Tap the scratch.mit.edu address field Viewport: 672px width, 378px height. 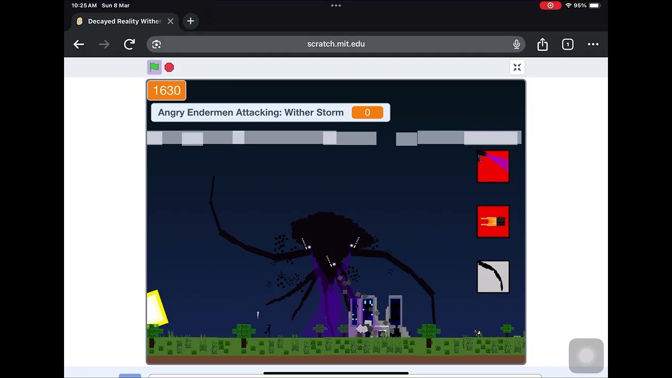point(336,44)
